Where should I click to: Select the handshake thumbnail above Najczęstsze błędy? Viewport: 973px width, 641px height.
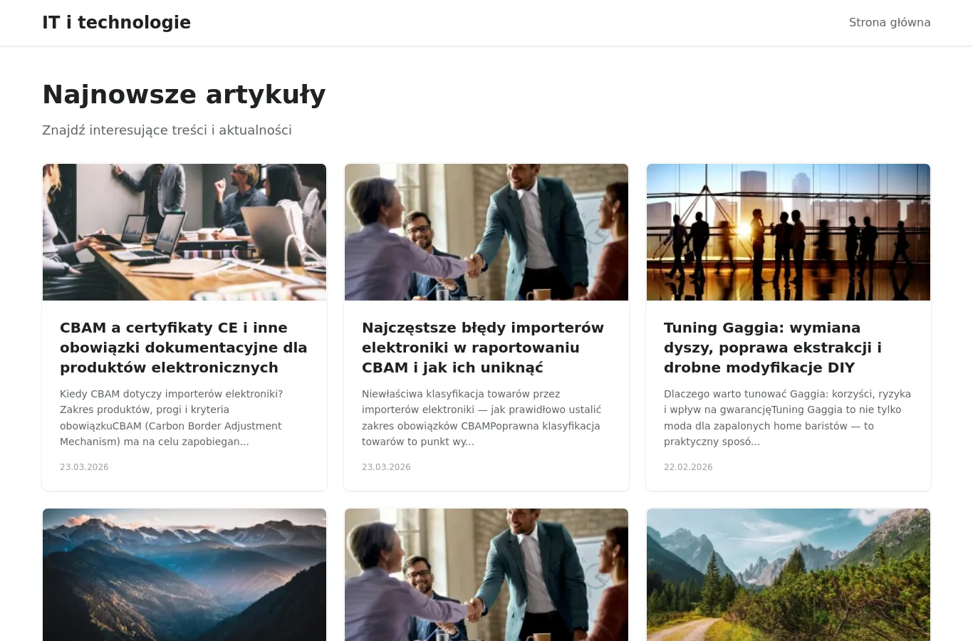(x=486, y=232)
